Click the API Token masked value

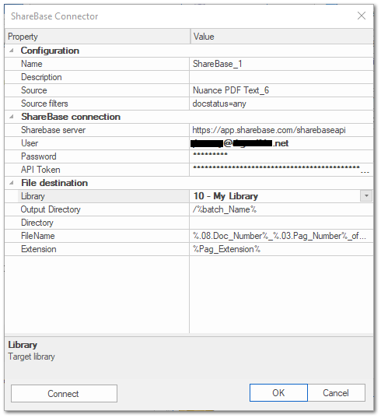(281, 170)
